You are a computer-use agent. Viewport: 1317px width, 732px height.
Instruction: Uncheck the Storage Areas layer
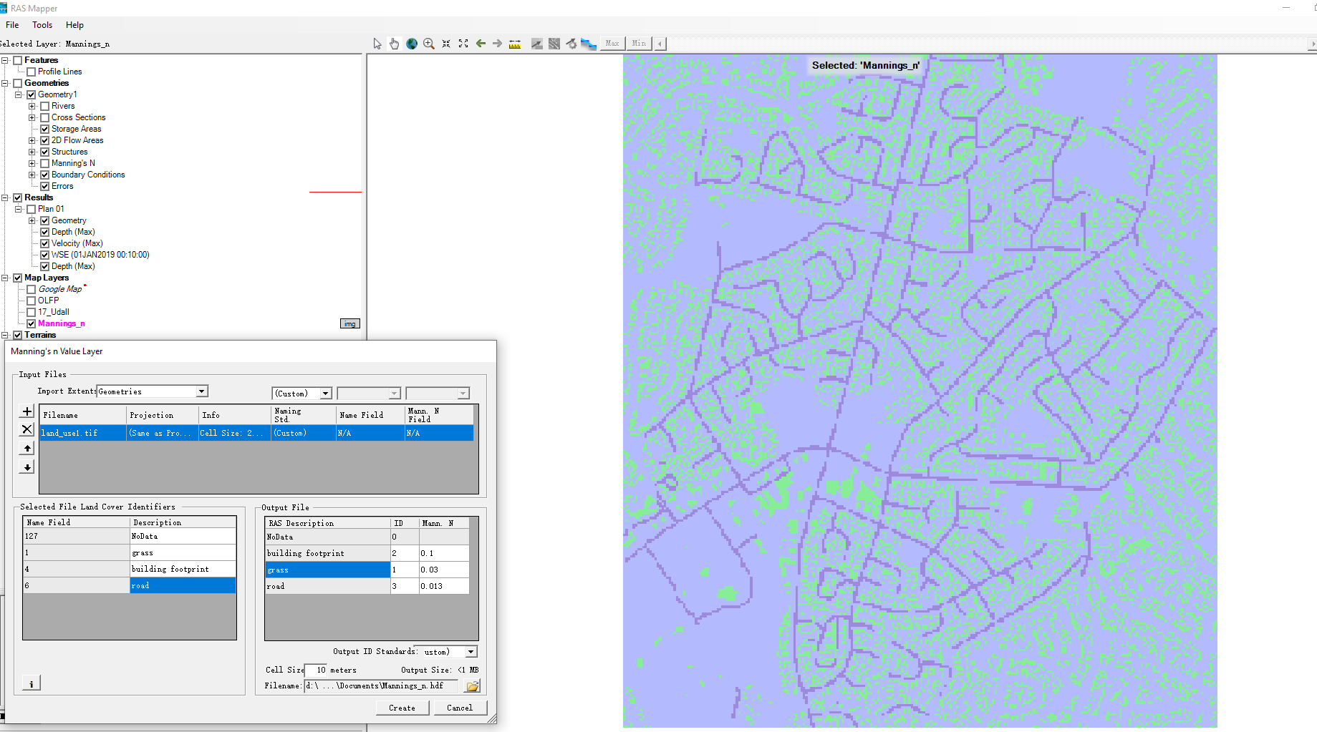(x=44, y=129)
